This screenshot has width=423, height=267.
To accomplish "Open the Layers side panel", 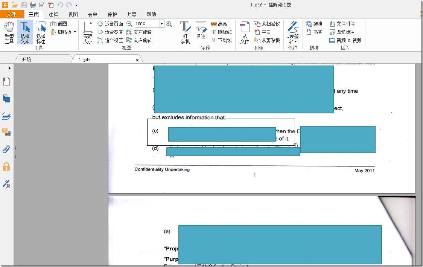I will [x=6, y=116].
